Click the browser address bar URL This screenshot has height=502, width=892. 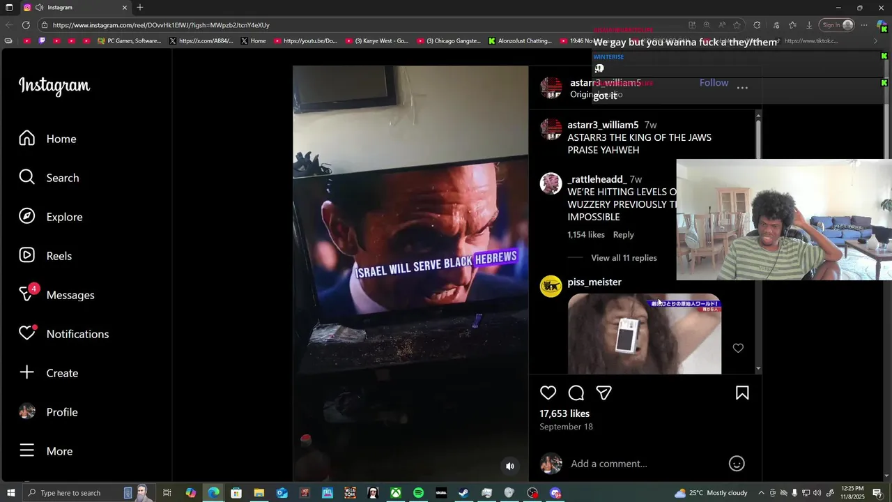point(161,25)
